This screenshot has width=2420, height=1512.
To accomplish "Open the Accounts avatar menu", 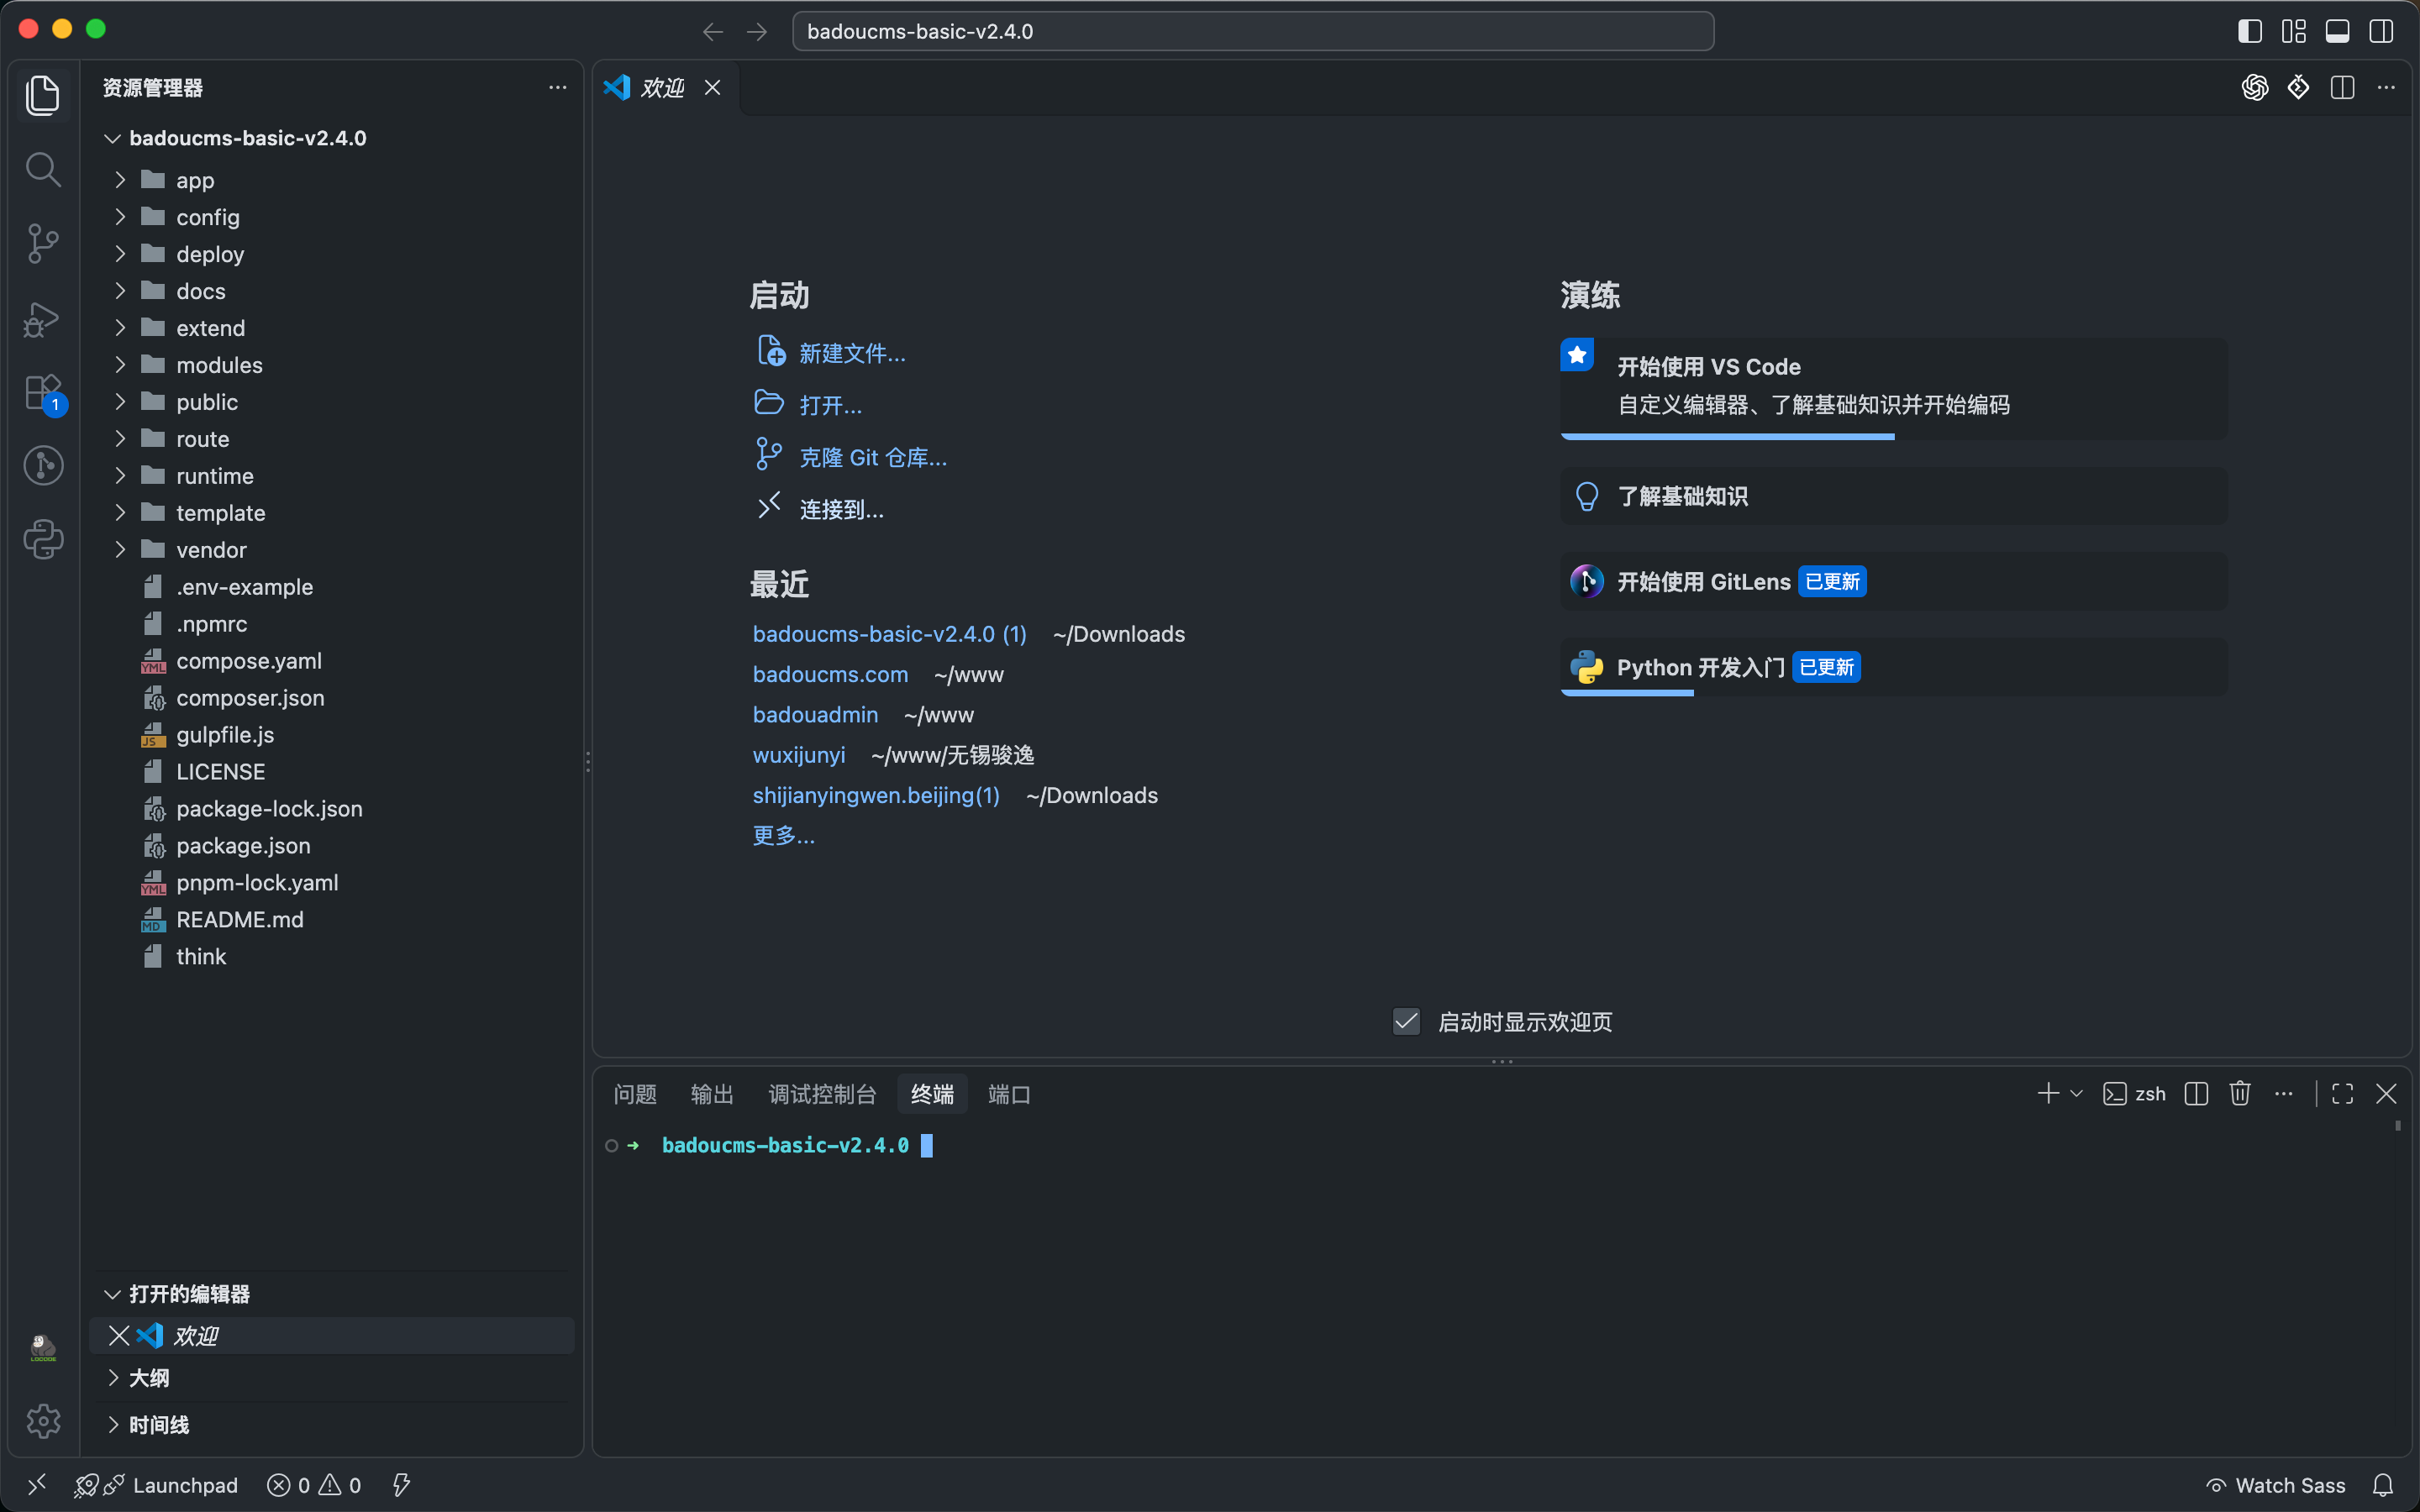I will 43,1348.
